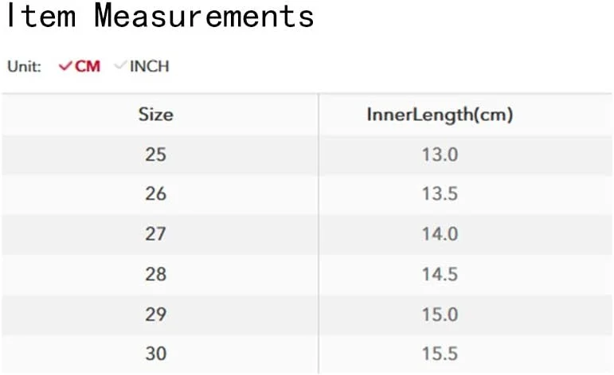614x375 pixels.
Task: Click the 15.0 inner length value
Action: coord(440,314)
